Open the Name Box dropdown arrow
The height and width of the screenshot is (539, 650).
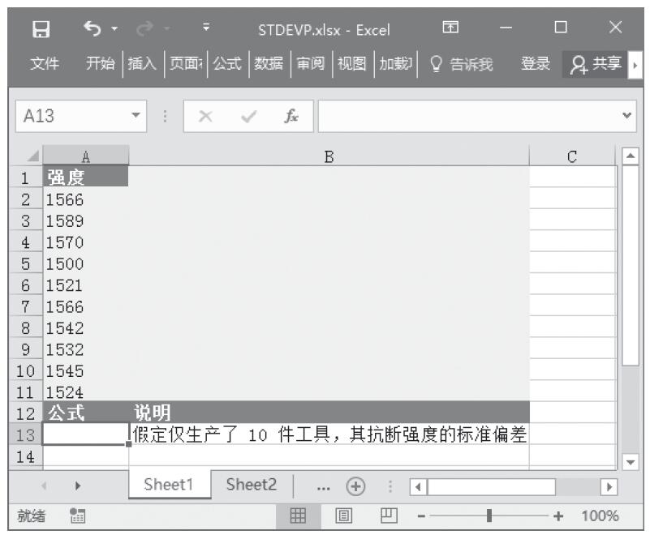coord(136,116)
